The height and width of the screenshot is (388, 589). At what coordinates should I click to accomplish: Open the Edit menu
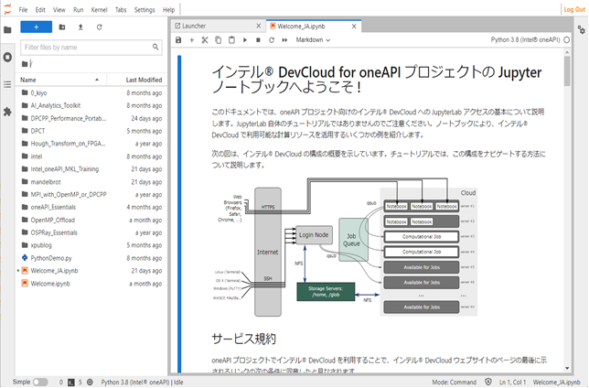tap(40, 10)
